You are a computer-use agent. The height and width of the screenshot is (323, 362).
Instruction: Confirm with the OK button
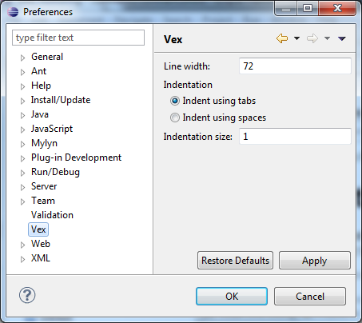232,296
